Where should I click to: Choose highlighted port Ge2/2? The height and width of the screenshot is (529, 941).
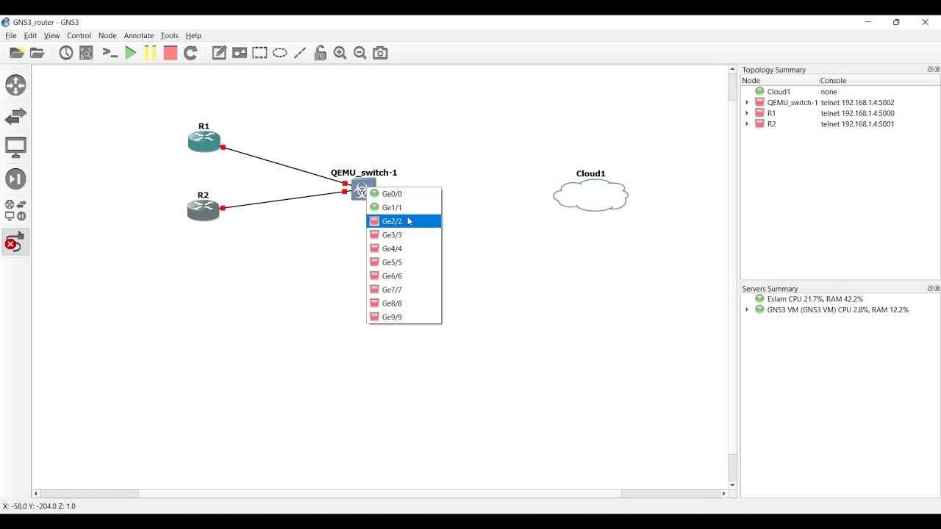404,221
